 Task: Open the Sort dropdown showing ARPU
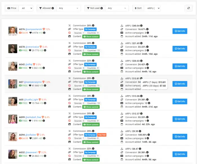(152, 8)
